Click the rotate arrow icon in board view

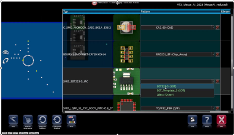[6, 61]
